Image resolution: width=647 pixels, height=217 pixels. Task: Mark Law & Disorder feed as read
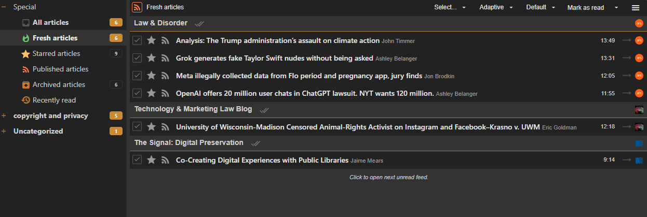click(199, 23)
